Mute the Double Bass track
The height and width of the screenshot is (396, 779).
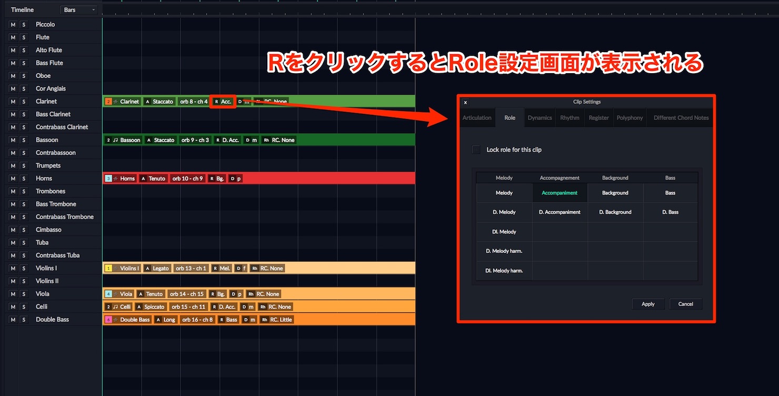coord(13,320)
